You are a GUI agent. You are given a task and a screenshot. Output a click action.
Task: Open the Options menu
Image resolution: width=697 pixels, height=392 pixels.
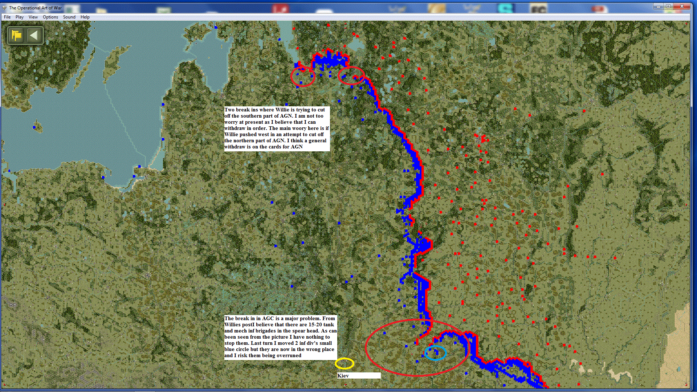[50, 17]
